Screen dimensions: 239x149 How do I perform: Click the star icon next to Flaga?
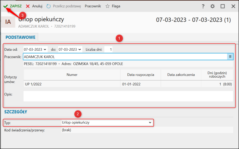tap(107, 6)
